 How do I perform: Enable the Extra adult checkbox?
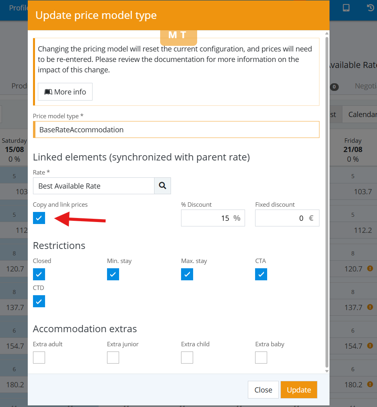coord(39,358)
